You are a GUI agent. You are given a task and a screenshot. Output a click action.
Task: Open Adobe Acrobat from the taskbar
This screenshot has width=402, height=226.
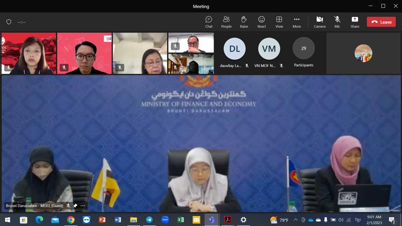(228, 220)
